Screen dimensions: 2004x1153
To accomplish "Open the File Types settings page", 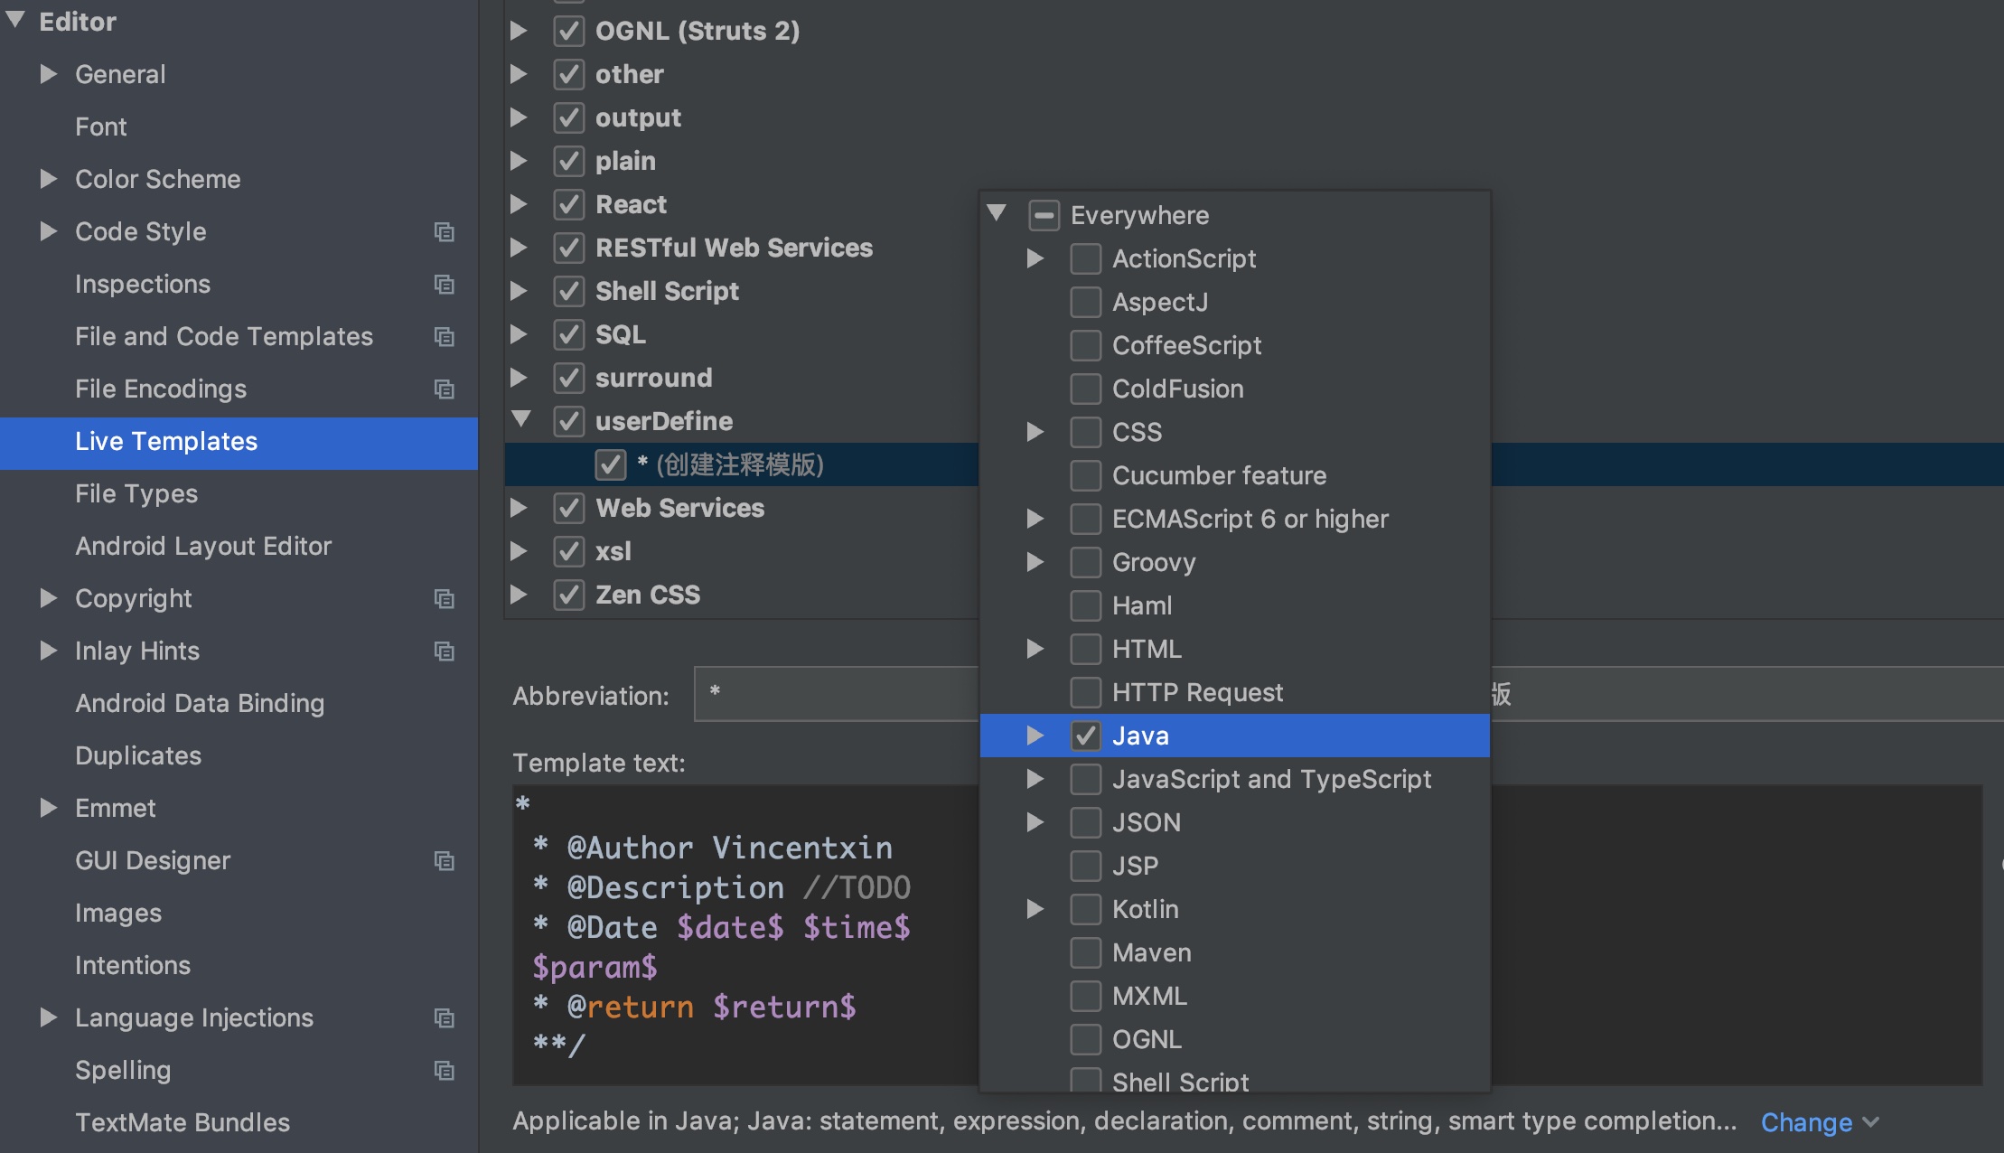I will (136, 494).
